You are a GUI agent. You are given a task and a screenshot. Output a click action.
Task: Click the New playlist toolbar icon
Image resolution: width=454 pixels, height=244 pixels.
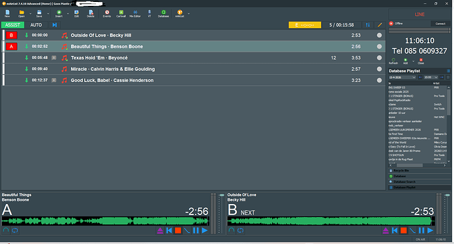coord(7,14)
